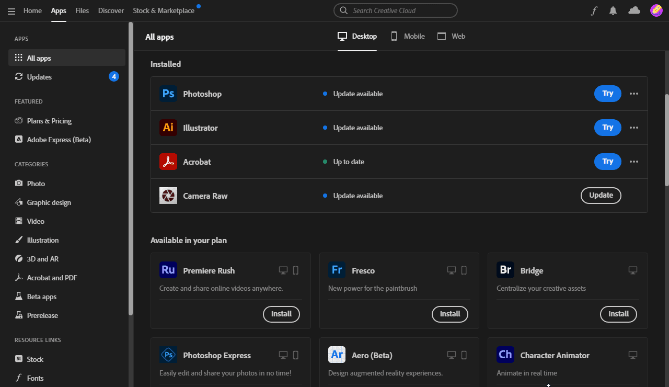669x387 pixels.
Task: Open the hamburger menu icon
Action: 11,11
